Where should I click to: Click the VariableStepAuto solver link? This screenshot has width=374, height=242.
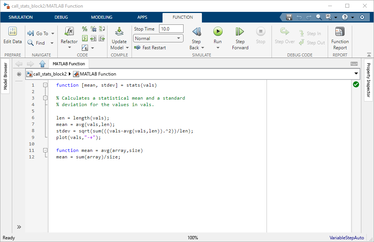click(x=346, y=238)
